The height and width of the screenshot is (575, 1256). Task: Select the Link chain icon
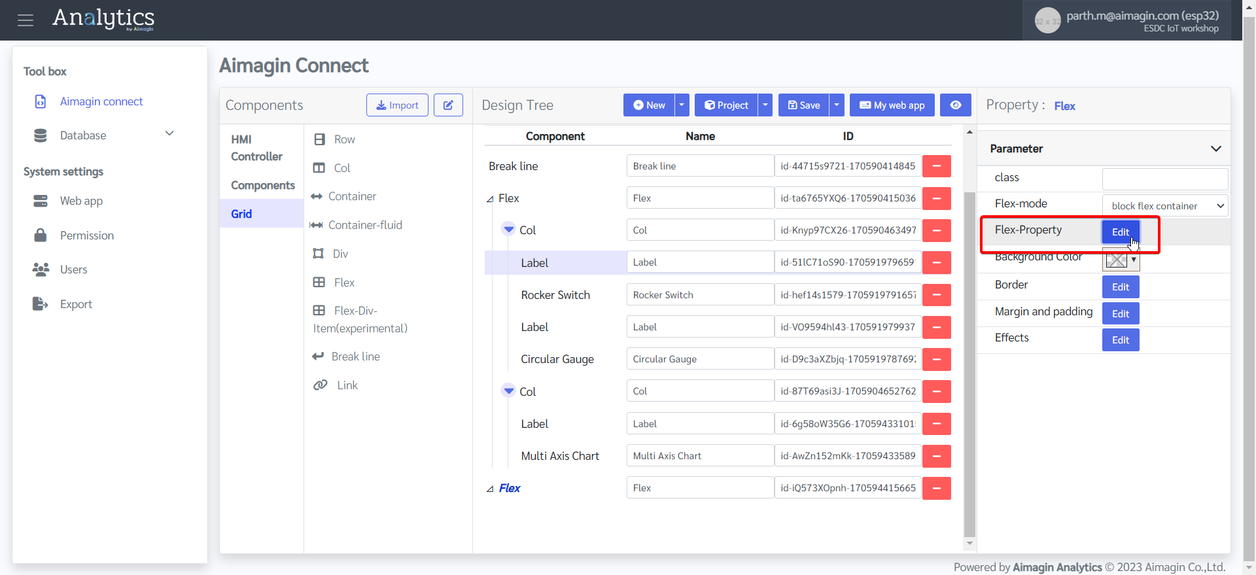321,385
